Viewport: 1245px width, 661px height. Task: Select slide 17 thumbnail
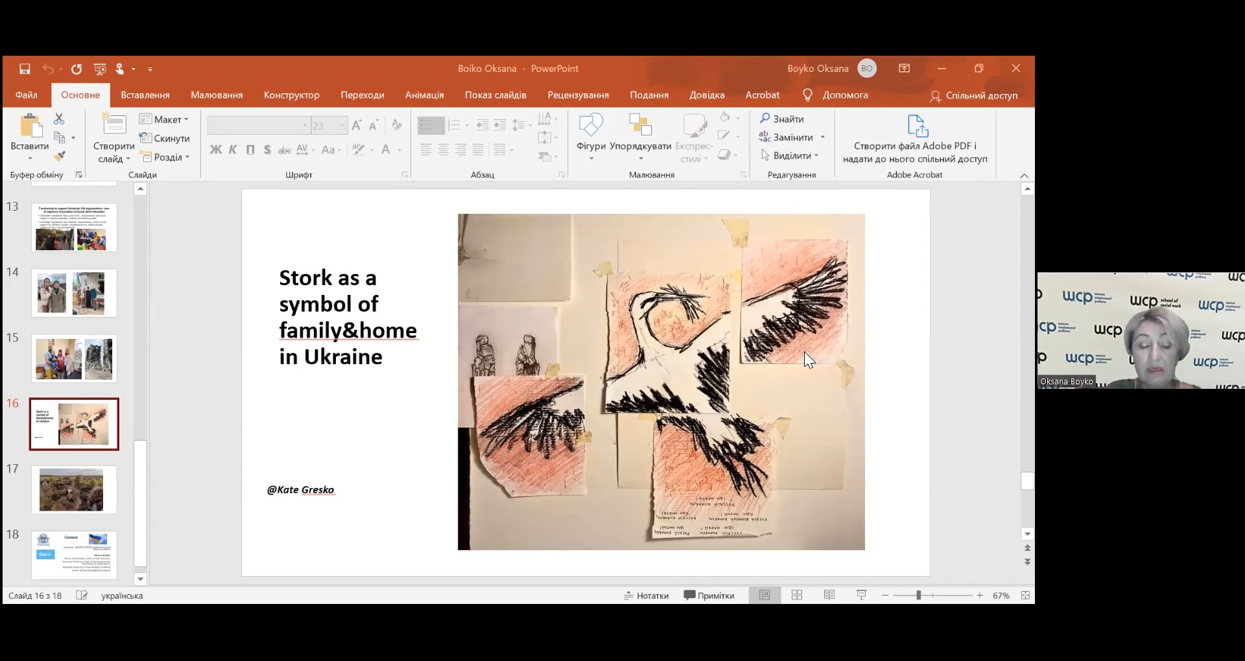pos(74,490)
